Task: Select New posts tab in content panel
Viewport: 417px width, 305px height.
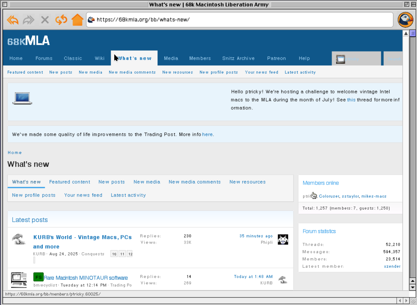Action: (x=112, y=182)
